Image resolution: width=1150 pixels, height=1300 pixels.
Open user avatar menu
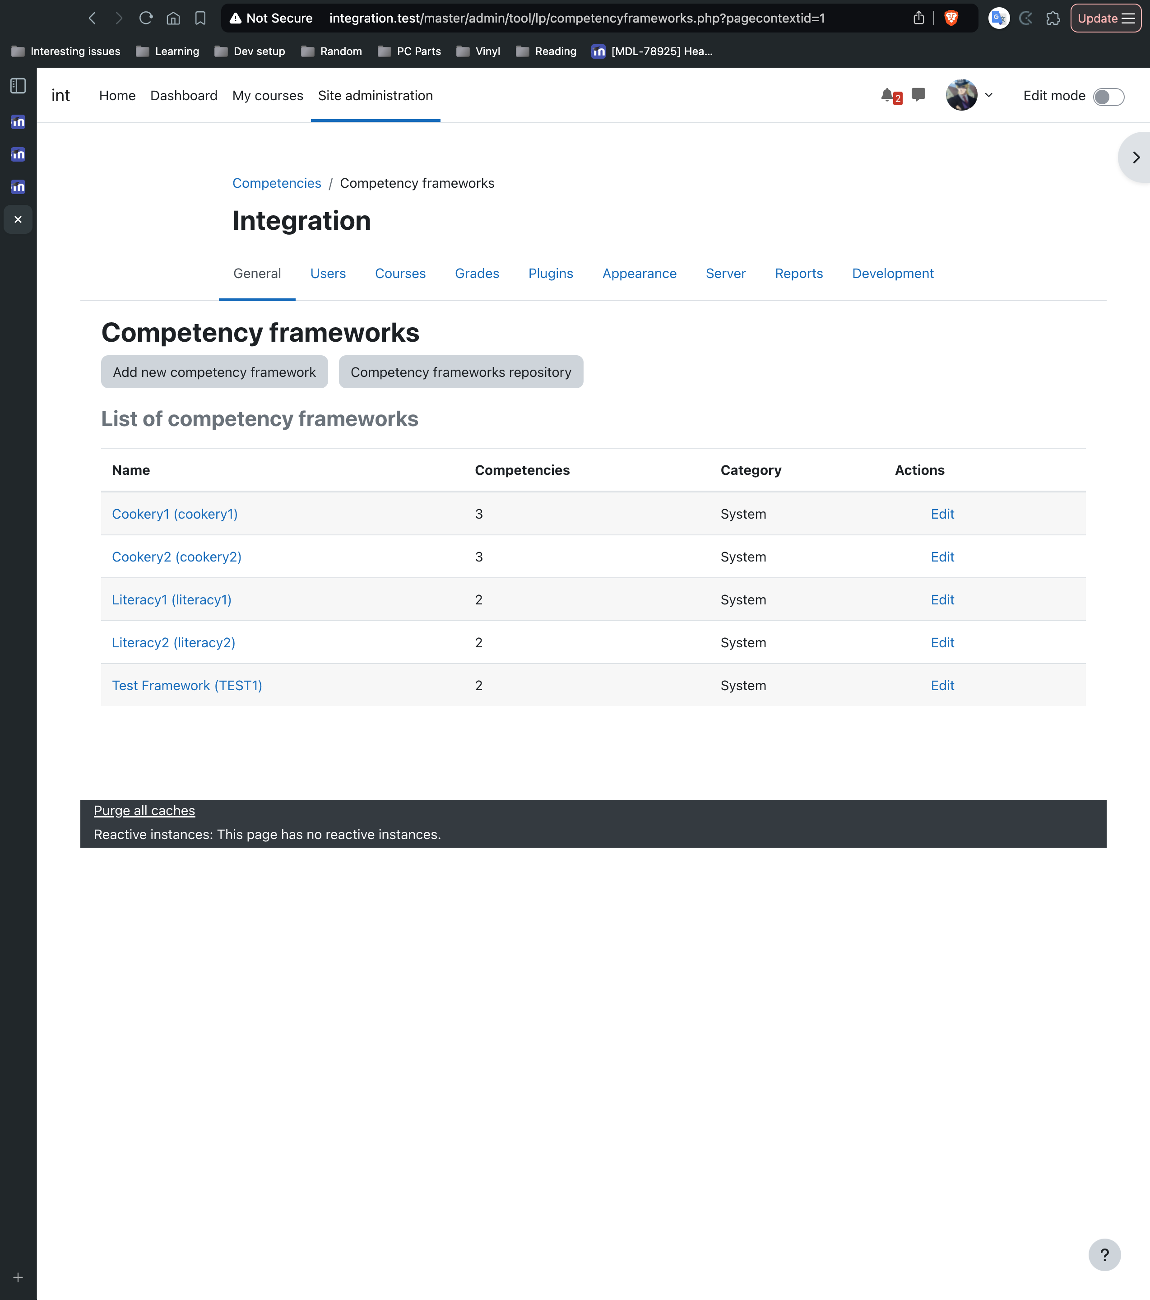(969, 95)
